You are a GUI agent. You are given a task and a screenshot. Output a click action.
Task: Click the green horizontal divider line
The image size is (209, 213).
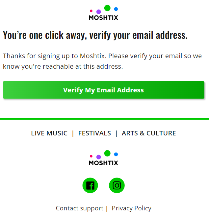point(104,119)
